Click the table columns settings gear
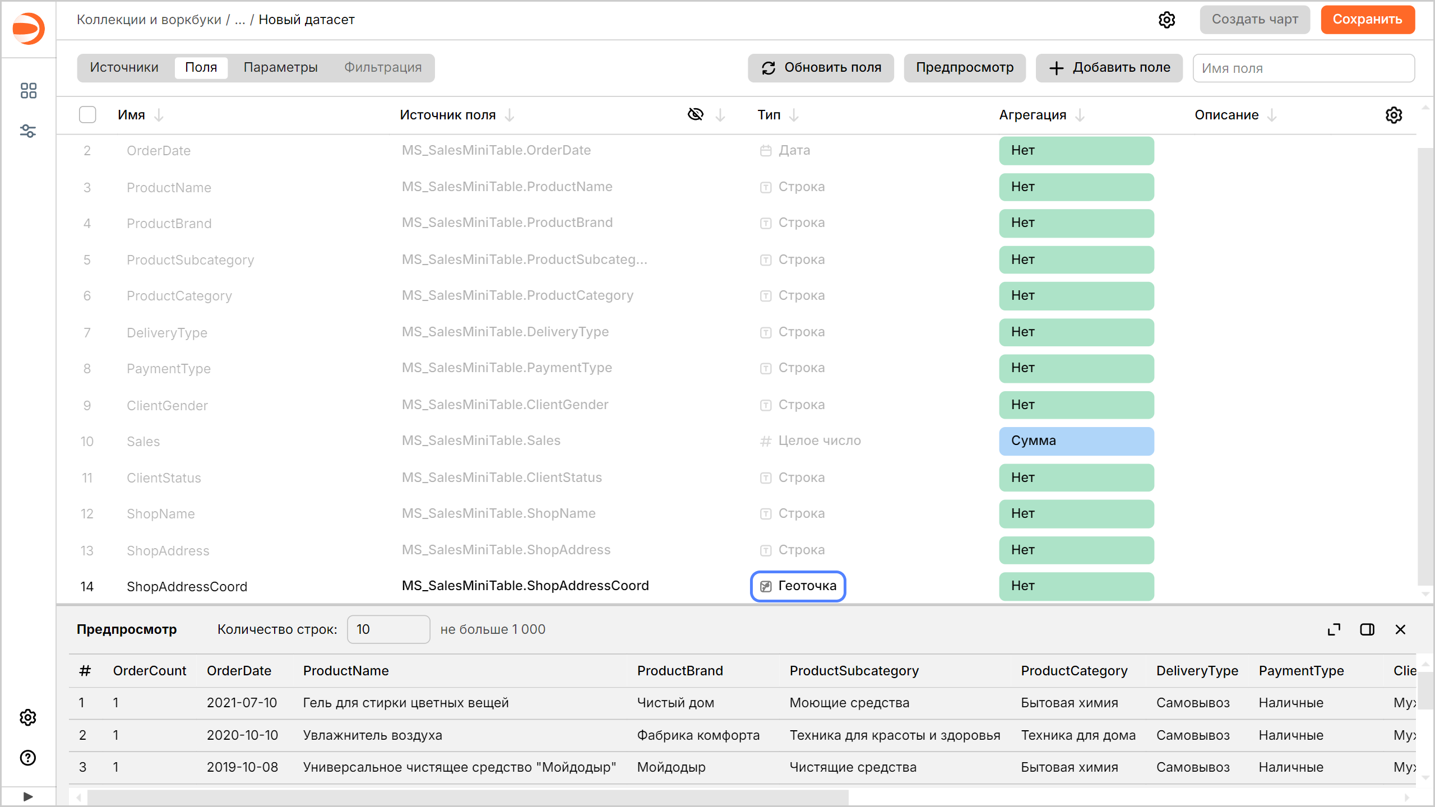This screenshot has width=1435, height=807. click(1394, 115)
